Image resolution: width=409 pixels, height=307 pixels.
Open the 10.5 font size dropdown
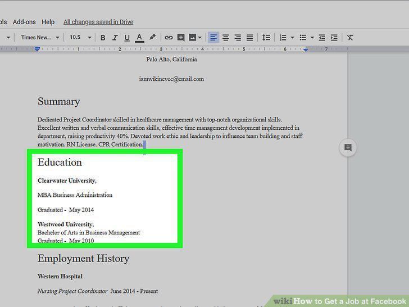click(80, 38)
